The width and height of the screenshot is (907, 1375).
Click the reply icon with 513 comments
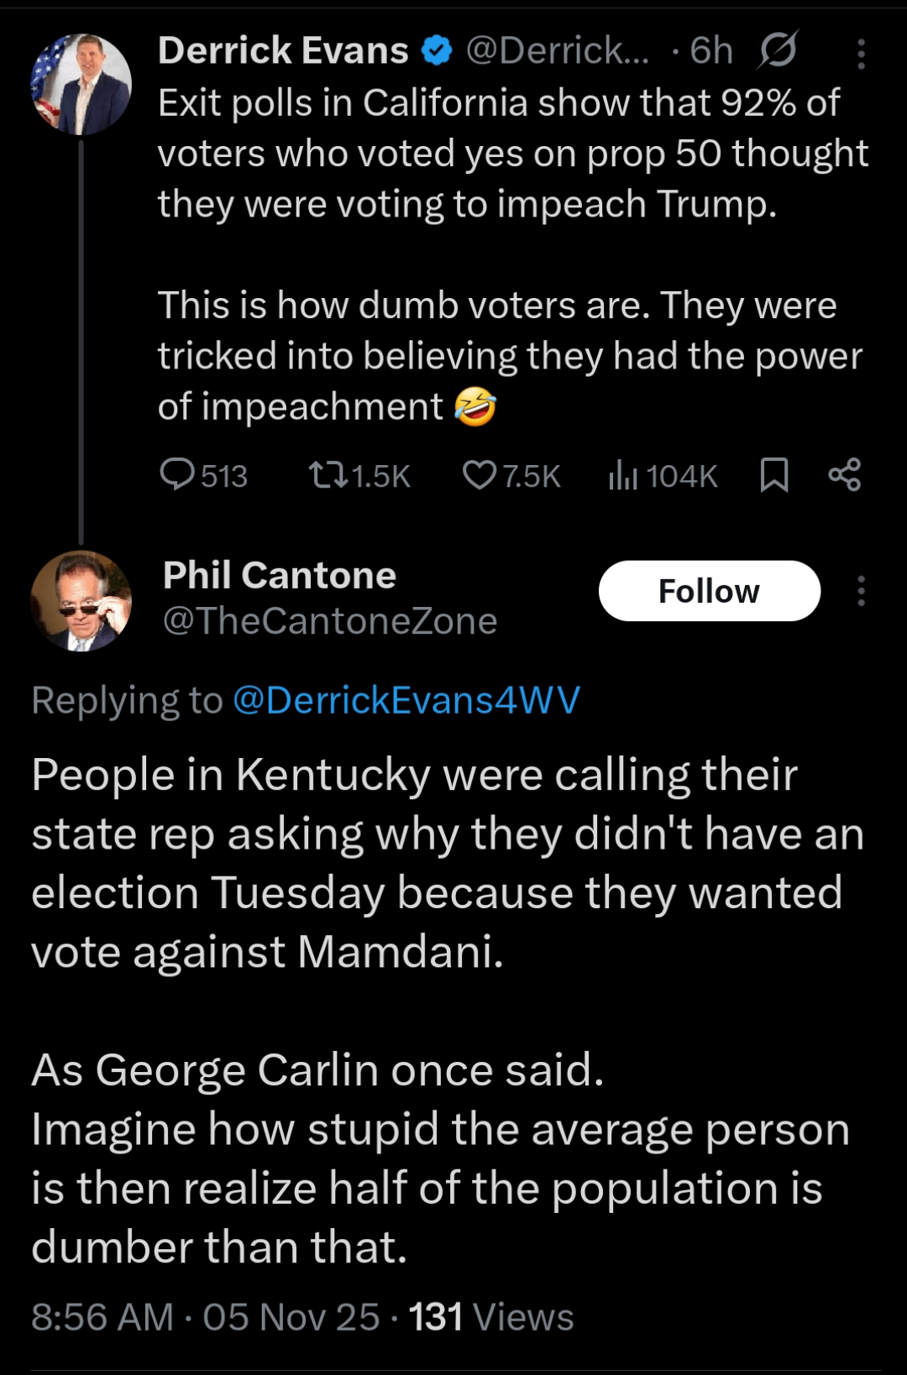pyautogui.click(x=177, y=474)
